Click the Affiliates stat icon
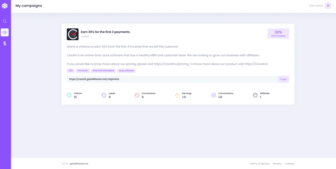This screenshot has width=336, height=169. [255, 95]
